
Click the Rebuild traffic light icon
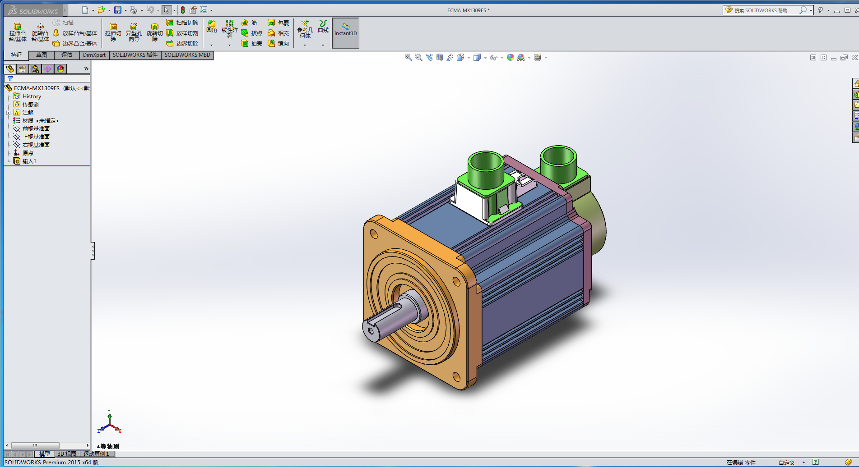pos(183,10)
